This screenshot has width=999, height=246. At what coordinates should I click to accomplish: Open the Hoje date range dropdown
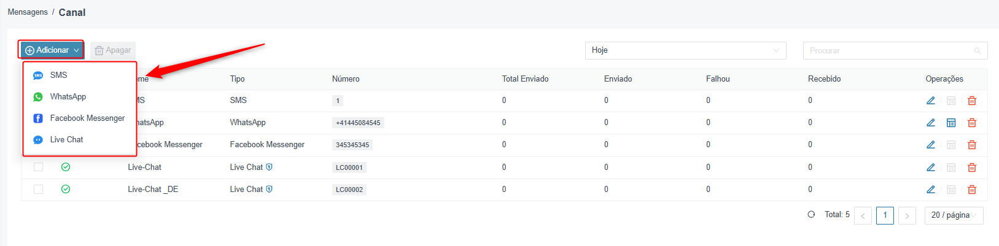tap(685, 50)
